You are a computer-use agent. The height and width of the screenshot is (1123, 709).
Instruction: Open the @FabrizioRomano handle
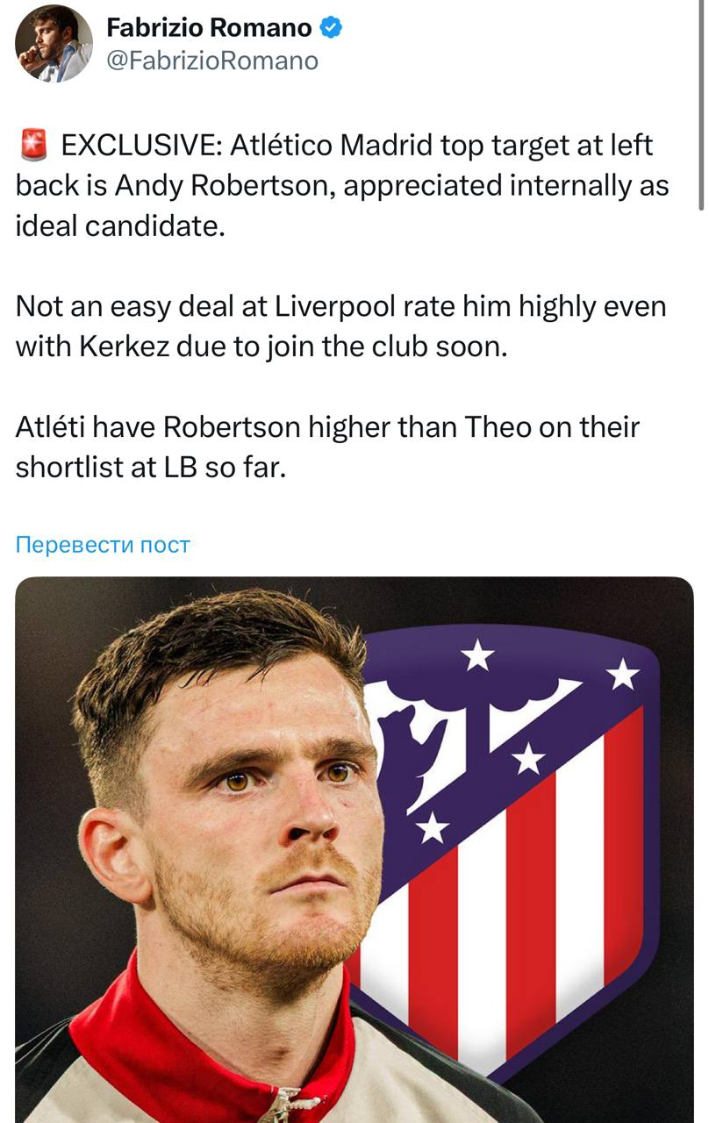coord(211,61)
